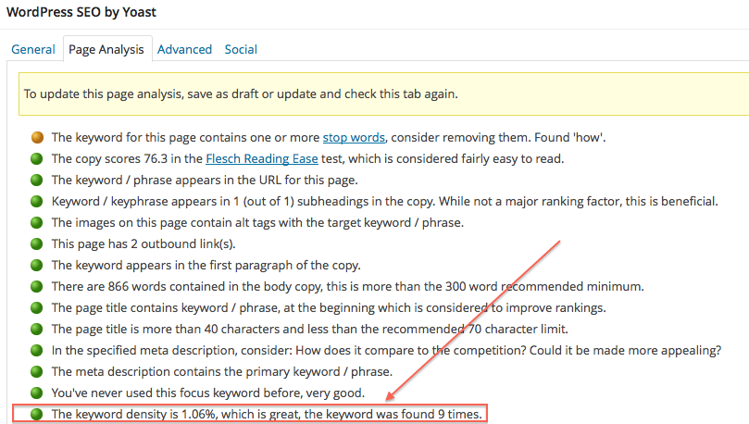Follow the stop words link
749x424 pixels.
[354, 138]
